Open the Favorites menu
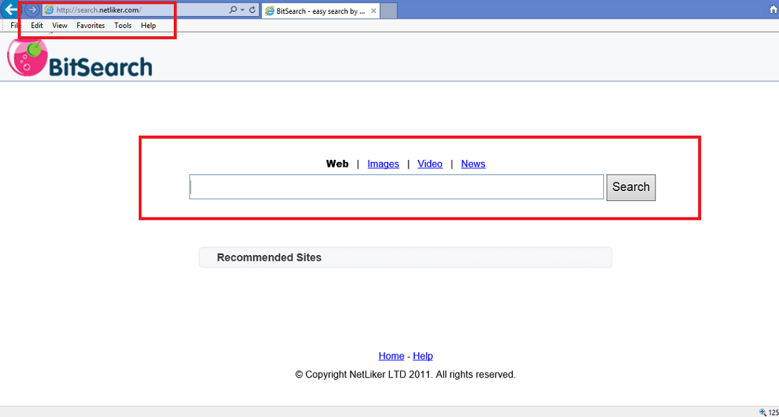This screenshot has height=417, width=779. point(90,25)
